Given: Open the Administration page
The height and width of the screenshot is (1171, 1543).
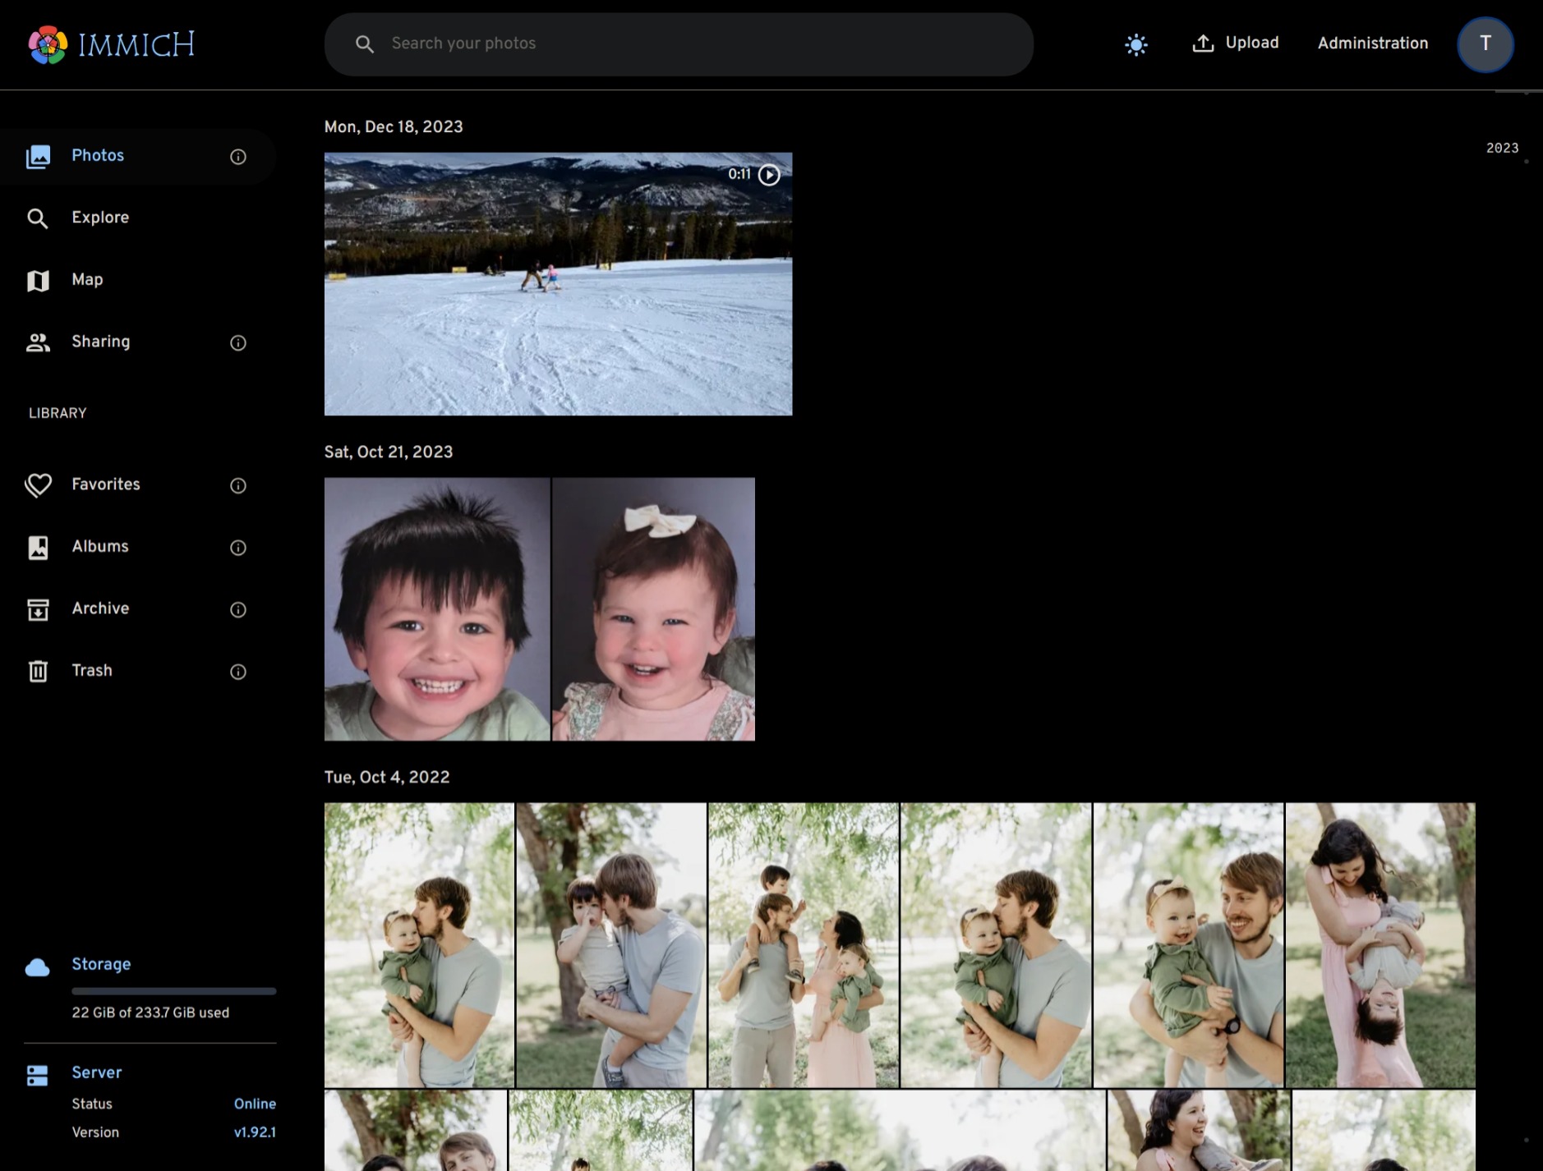Looking at the screenshot, I should pyautogui.click(x=1372, y=44).
